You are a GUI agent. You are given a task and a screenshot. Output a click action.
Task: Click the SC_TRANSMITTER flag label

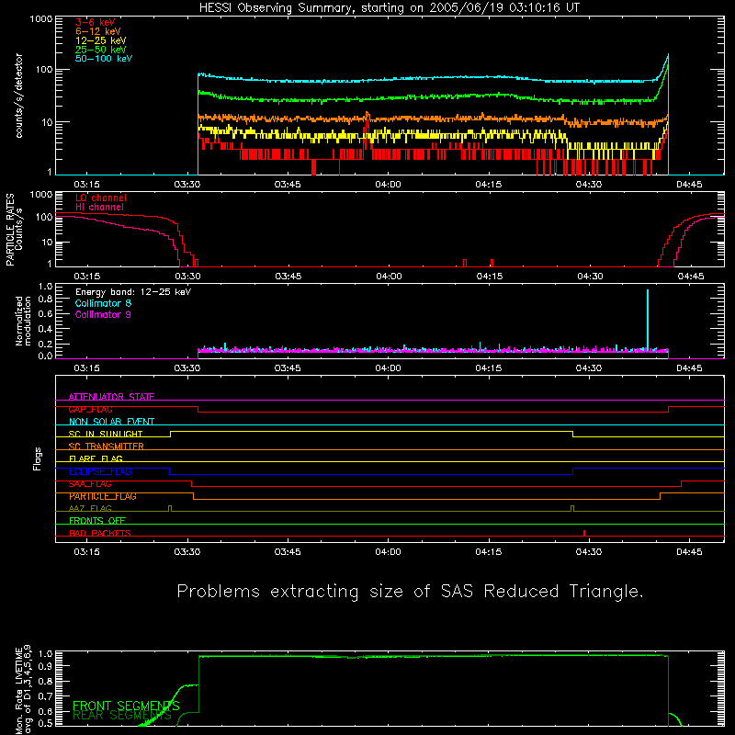[x=106, y=447]
